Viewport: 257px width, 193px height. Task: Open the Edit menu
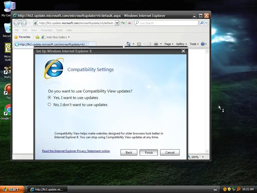(25, 30)
